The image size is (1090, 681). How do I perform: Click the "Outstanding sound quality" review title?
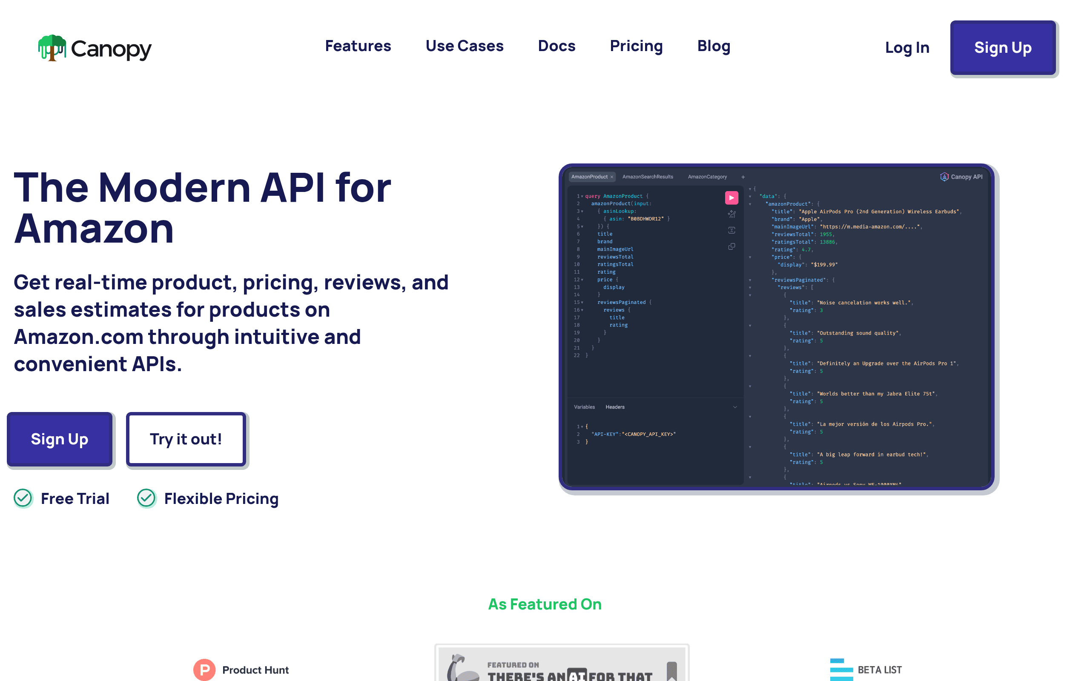point(858,333)
